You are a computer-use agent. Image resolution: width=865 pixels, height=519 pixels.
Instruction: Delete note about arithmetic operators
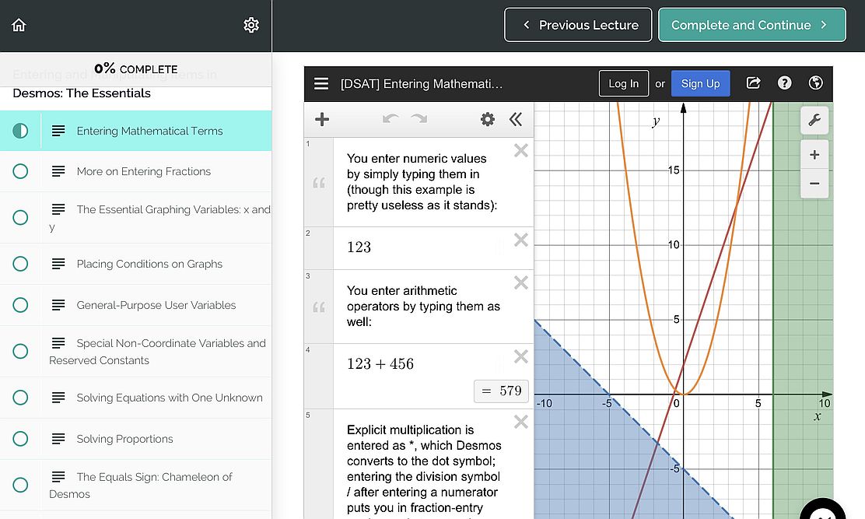[x=520, y=283]
